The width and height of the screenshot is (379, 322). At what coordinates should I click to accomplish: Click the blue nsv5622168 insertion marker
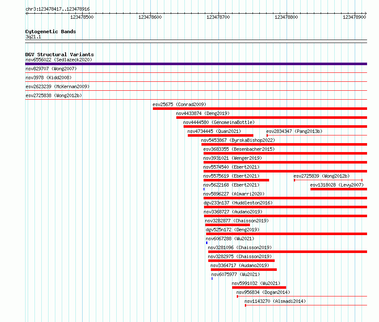point(204,189)
